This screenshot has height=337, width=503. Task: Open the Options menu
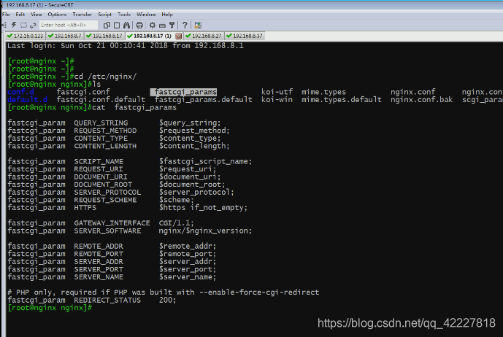[x=57, y=15]
